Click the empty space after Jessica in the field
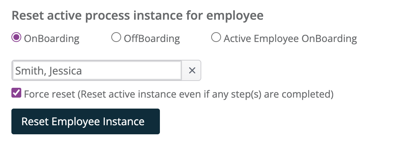 [131, 70]
